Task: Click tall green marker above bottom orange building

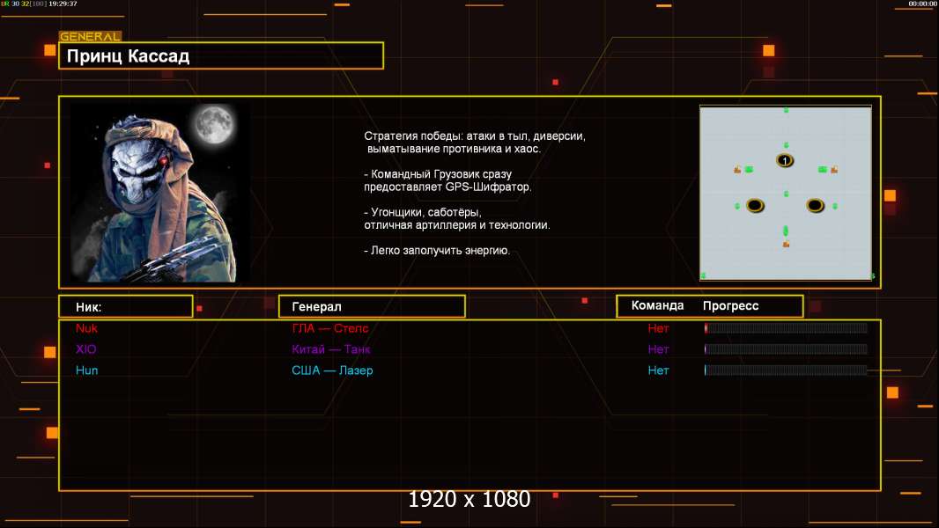Action: (x=786, y=231)
